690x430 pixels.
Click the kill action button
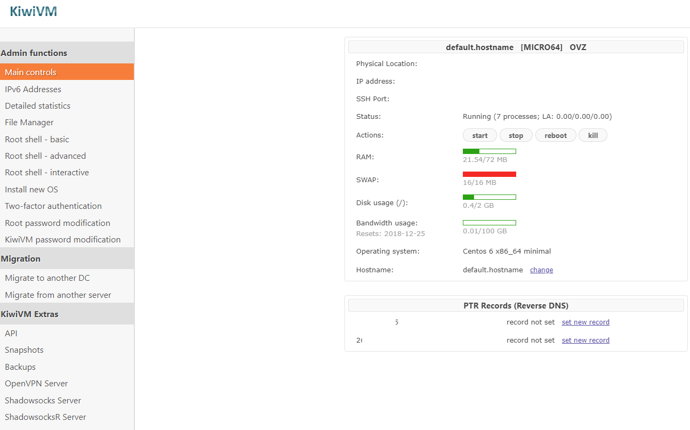click(x=593, y=135)
